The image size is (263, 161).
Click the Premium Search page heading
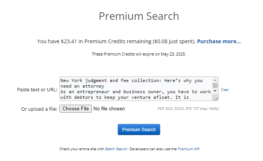tap(139, 16)
